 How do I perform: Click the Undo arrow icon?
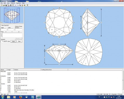(16, 5)
